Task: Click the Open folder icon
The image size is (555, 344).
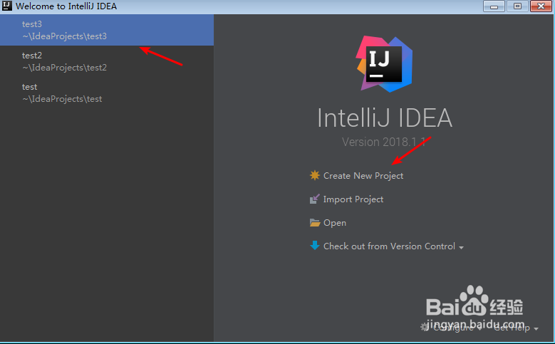Action: pyautogui.click(x=315, y=223)
